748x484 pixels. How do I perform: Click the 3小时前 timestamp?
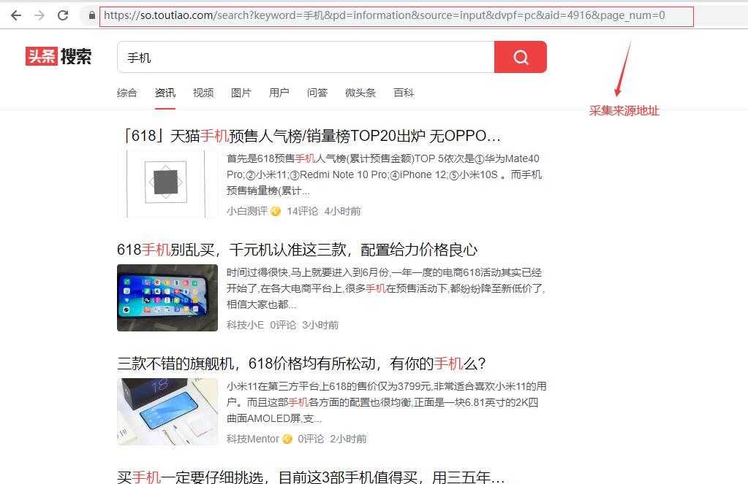pyautogui.click(x=320, y=325)
